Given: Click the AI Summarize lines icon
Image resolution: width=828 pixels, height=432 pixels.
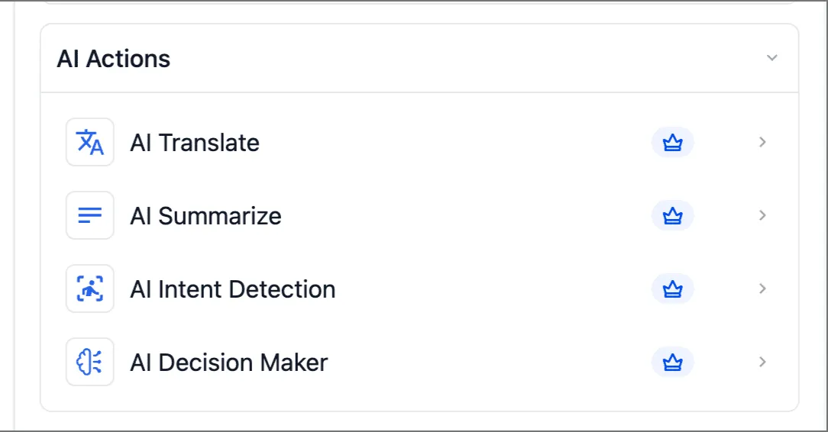Looking at the screenshot, I should (90, 216).
